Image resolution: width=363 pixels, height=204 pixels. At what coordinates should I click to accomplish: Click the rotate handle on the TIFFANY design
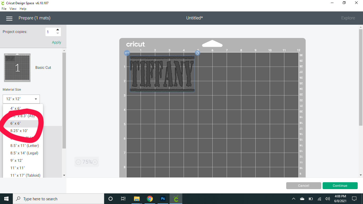(197, 53)
